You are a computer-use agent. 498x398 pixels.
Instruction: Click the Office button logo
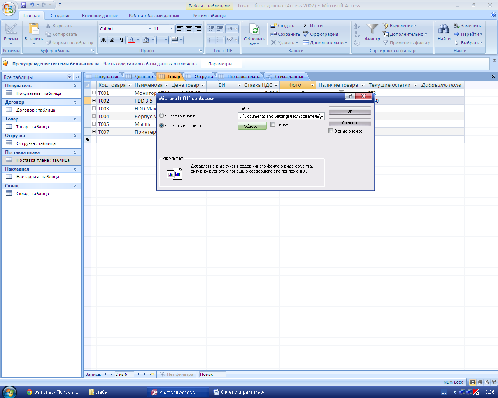point(9,8)
